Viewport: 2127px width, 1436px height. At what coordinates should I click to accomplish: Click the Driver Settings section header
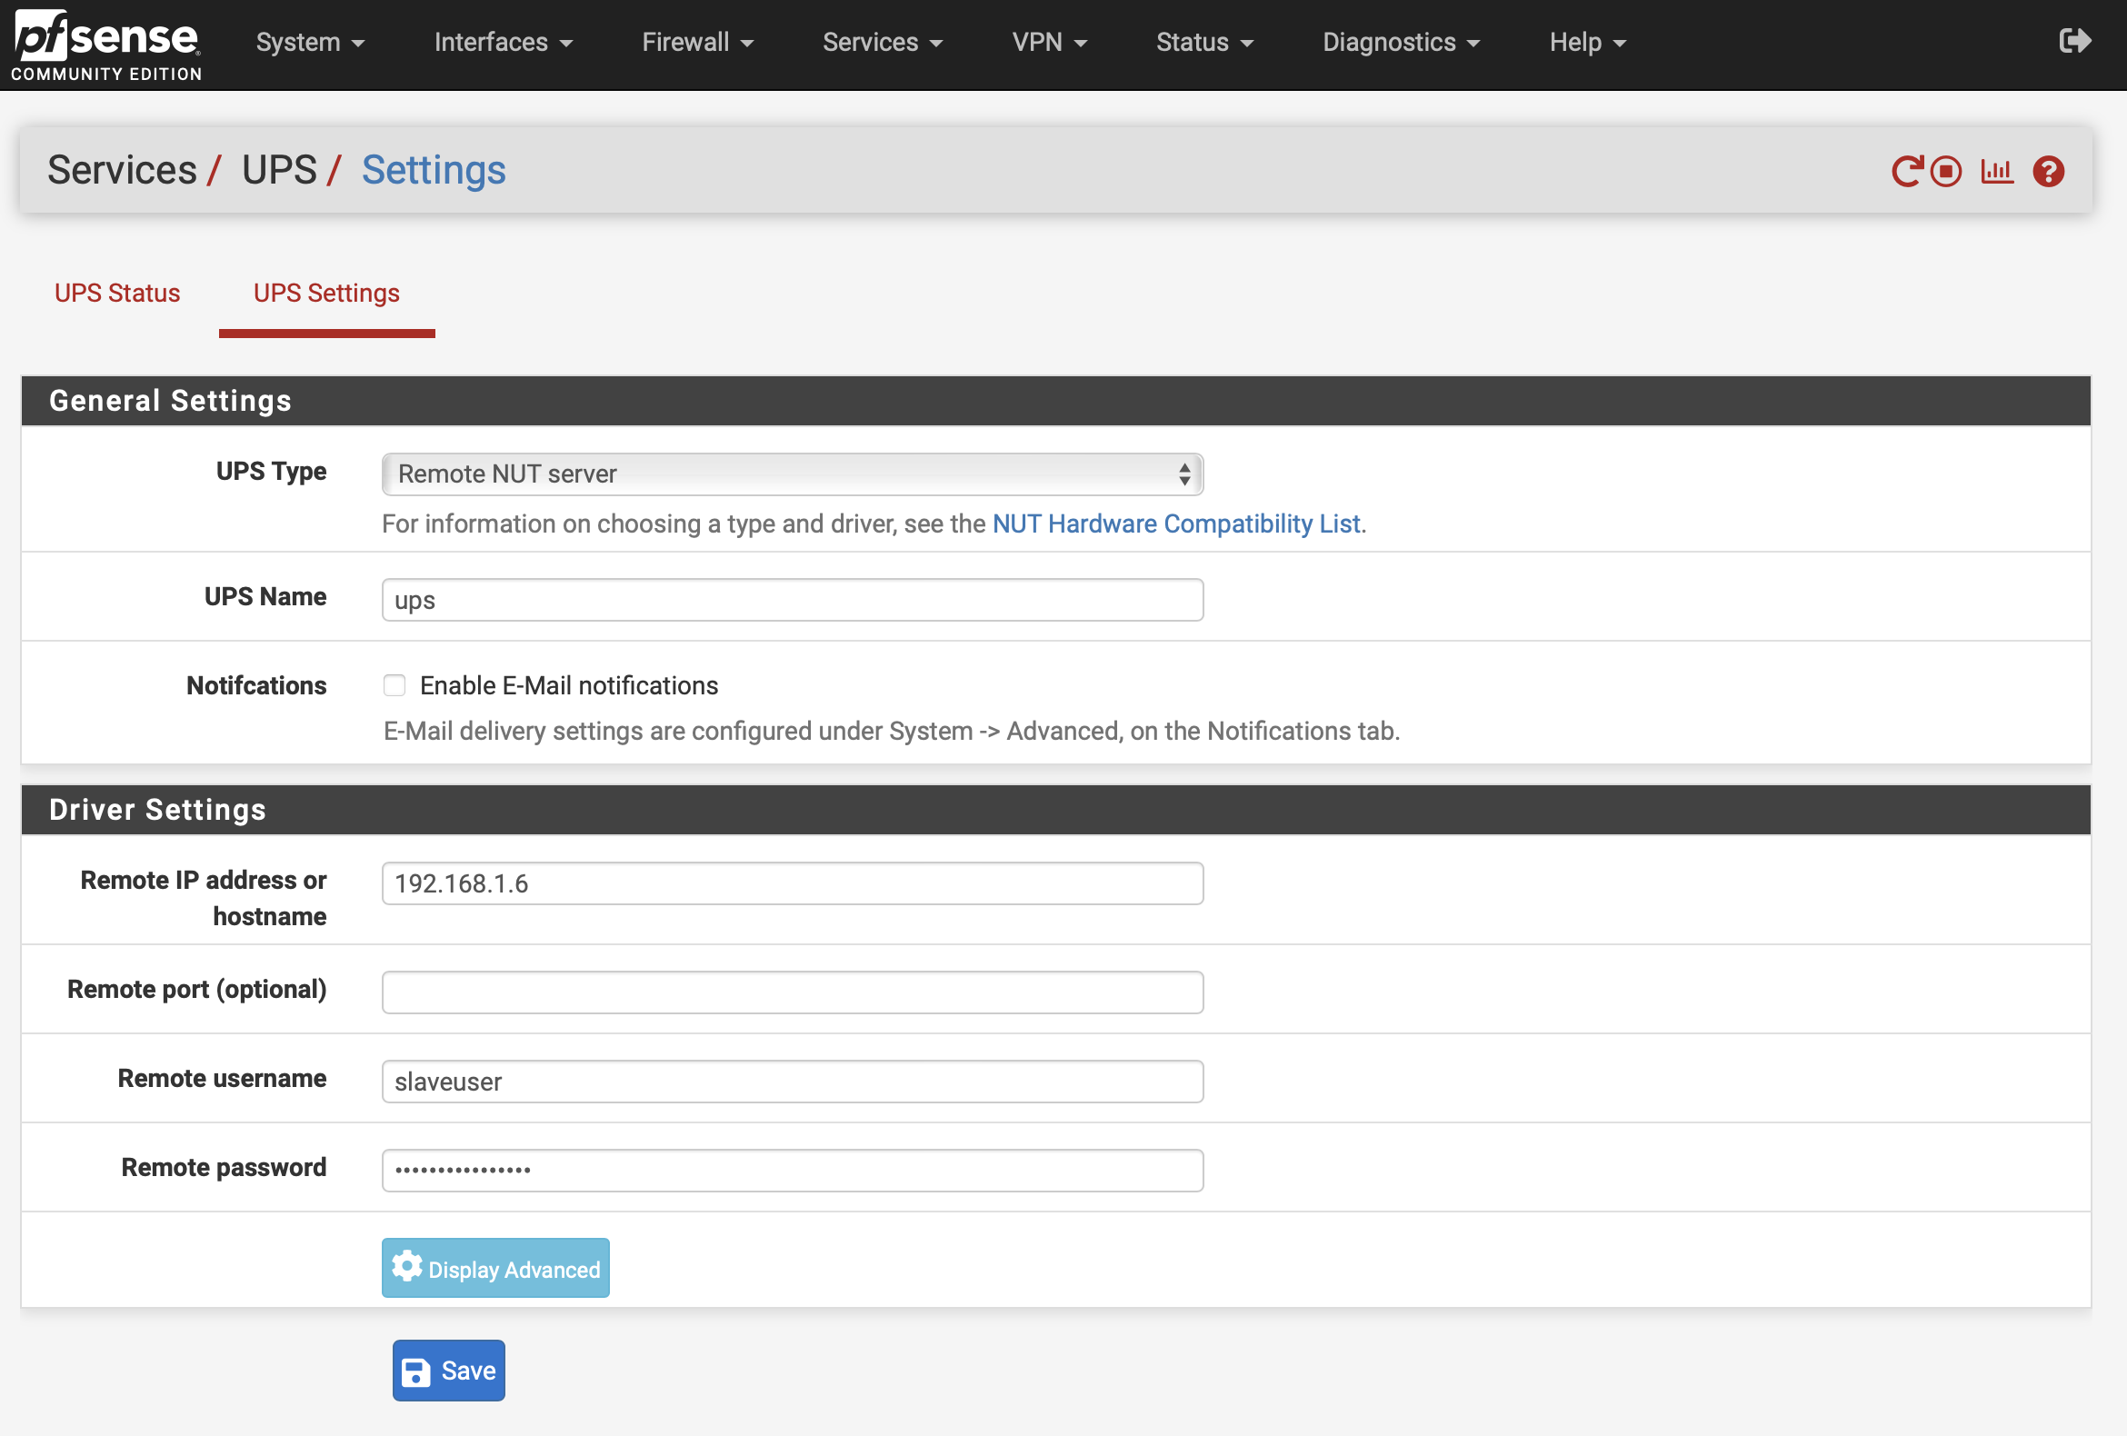pos(1055,809)
